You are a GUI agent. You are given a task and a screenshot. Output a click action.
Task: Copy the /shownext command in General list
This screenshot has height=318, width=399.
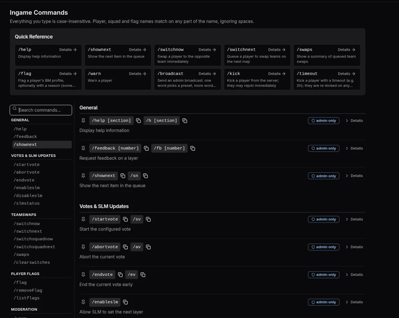pyautogui.click(x=123, y=176)
